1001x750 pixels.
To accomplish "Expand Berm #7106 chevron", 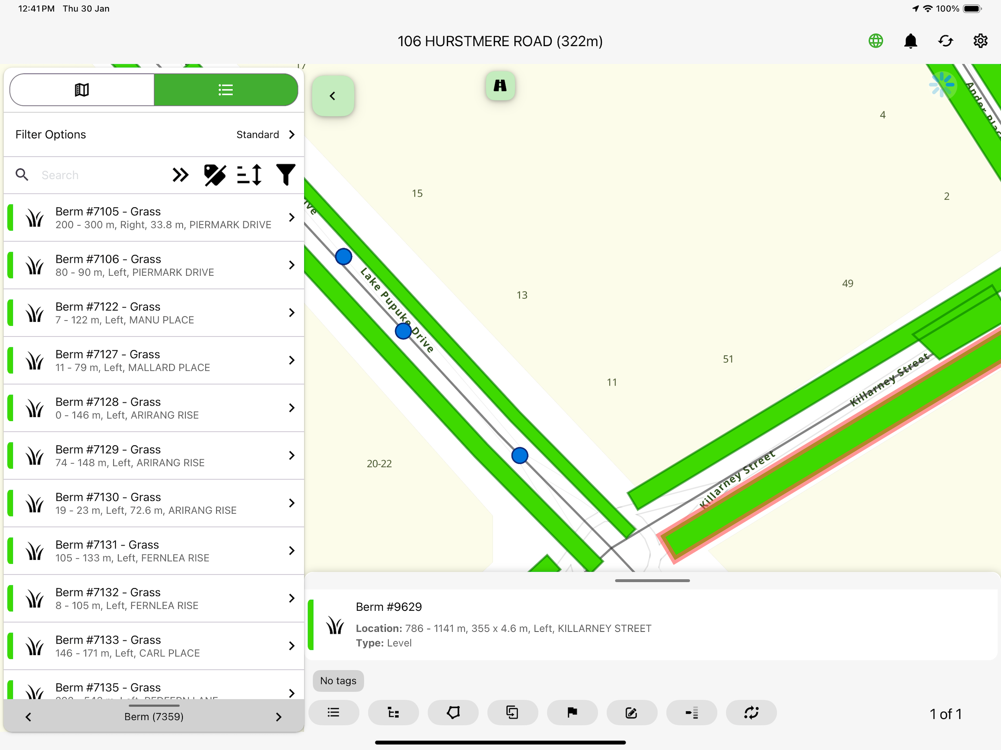I will (291, 265).
